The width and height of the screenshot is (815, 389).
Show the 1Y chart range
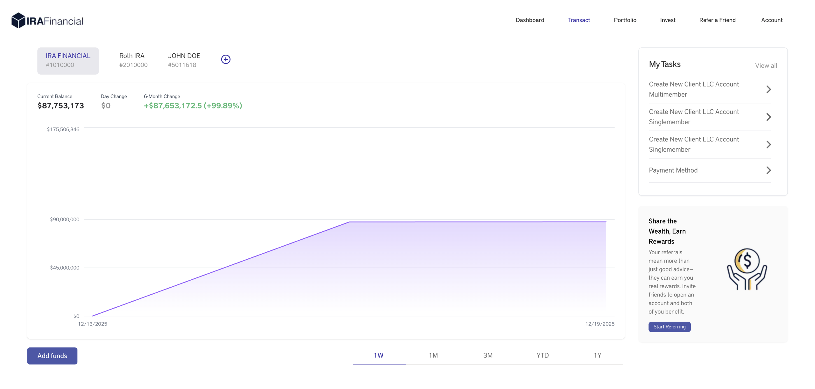[x=597, y=355]
